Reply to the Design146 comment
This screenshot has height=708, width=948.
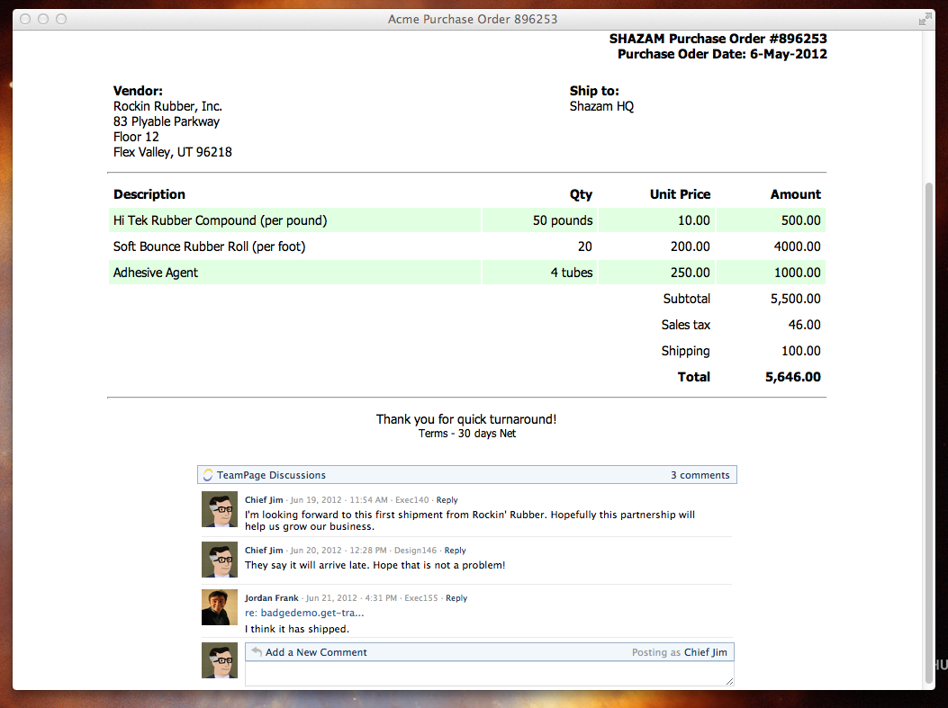(x=455, y=551)
